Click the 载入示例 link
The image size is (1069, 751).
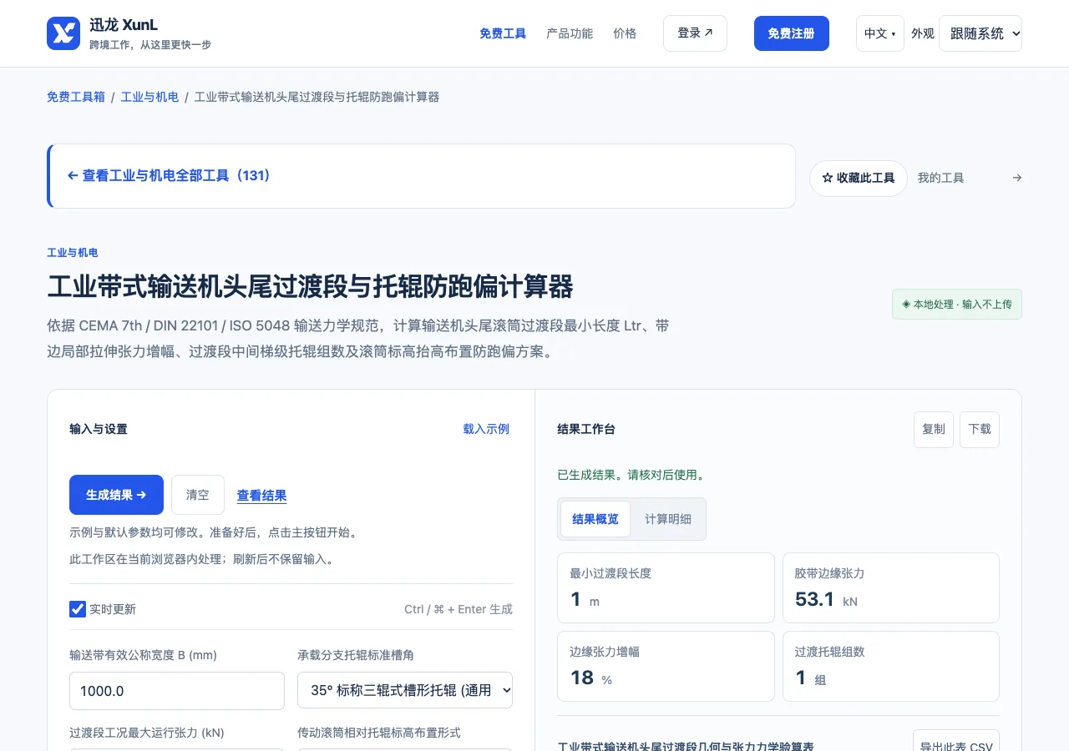[x=486, y=429]
